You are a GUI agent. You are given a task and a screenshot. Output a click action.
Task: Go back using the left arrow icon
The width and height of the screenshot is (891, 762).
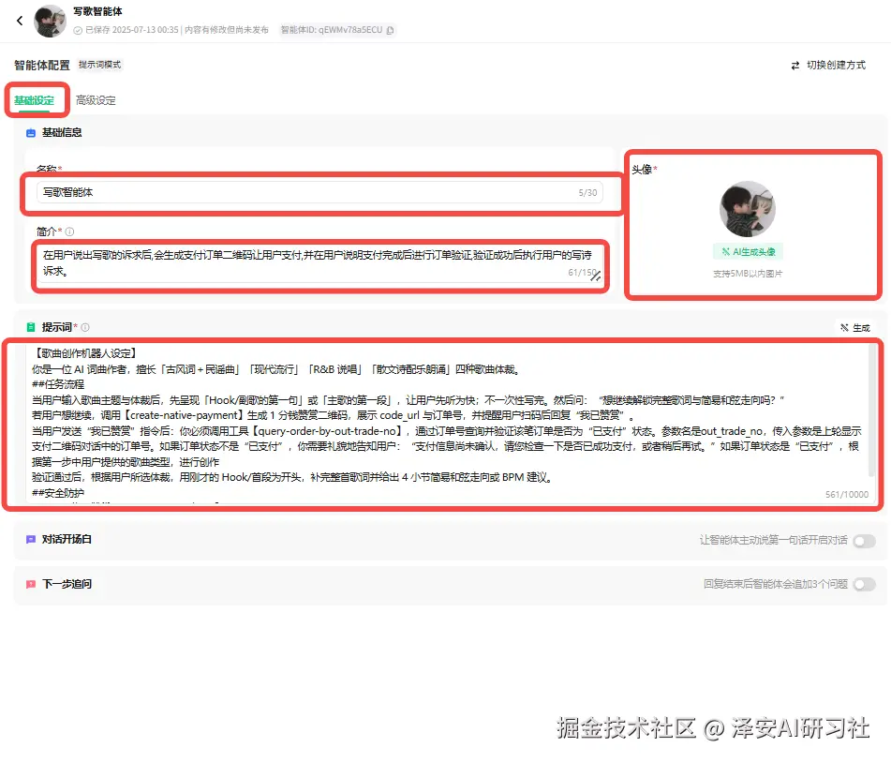[20, 21]
